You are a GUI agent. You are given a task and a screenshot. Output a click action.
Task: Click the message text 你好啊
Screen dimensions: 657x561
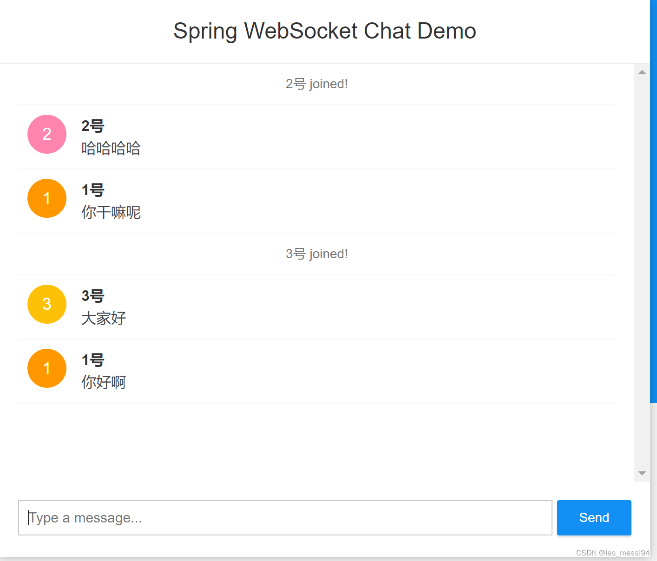click(104, 382)
